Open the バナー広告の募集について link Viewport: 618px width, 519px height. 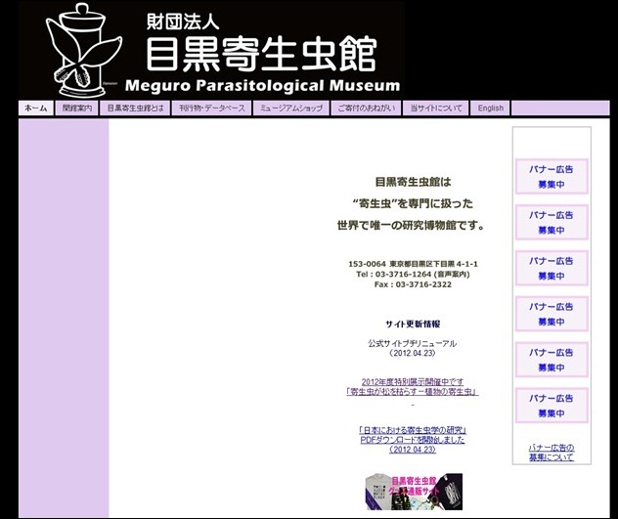tap(552, 453)
